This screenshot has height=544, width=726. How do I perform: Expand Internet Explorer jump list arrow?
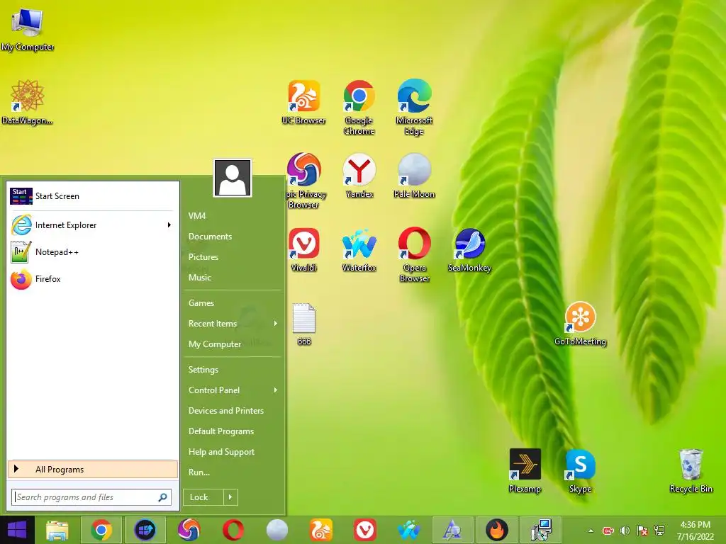coord(169,225)
